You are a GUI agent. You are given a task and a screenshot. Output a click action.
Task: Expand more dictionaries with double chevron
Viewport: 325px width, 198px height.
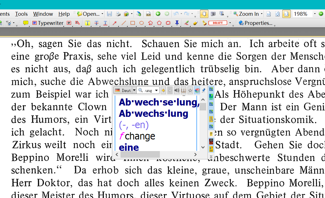[x=211, y=157]
